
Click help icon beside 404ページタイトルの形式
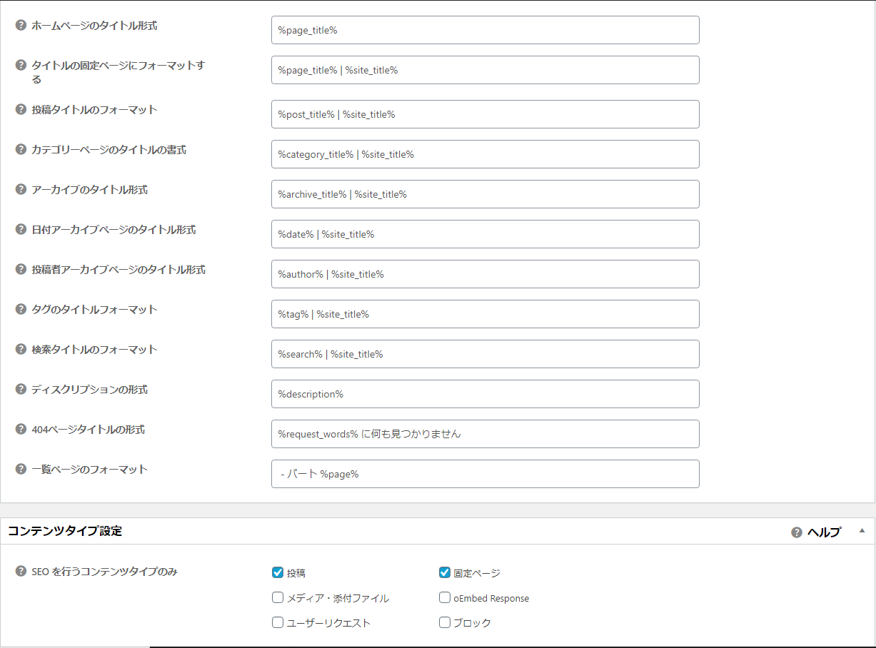21,430
